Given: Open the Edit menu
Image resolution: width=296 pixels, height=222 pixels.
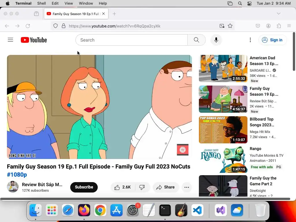Looking at the screenshot, I should [55, 3].
